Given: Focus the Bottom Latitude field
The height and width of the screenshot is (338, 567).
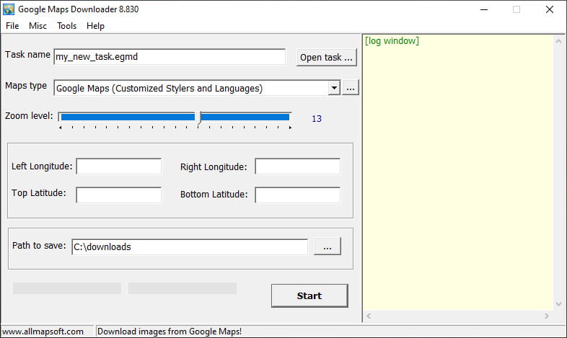Looking at the screenshot, I should (x=297, y=195).
